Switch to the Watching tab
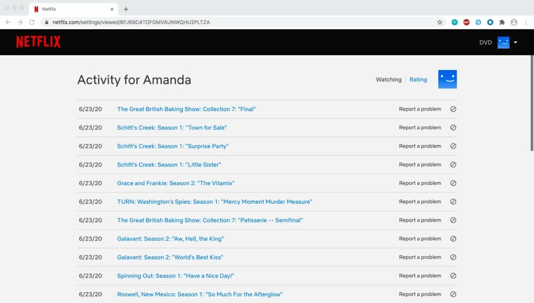Image resolution: width=534 pixels, height=303 pixels. coord(388,80)
